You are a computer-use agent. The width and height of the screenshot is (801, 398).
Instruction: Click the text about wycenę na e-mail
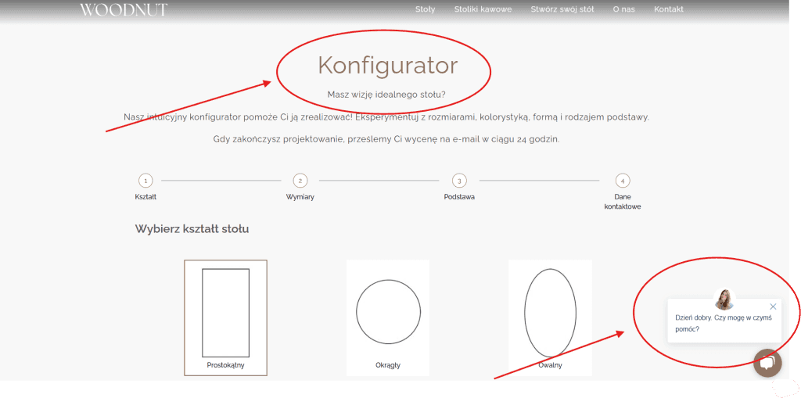386,139
